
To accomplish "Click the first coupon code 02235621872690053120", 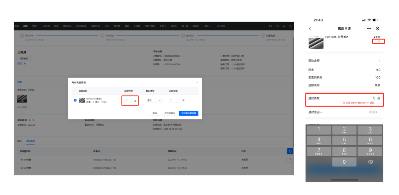I will pos(105,160).
